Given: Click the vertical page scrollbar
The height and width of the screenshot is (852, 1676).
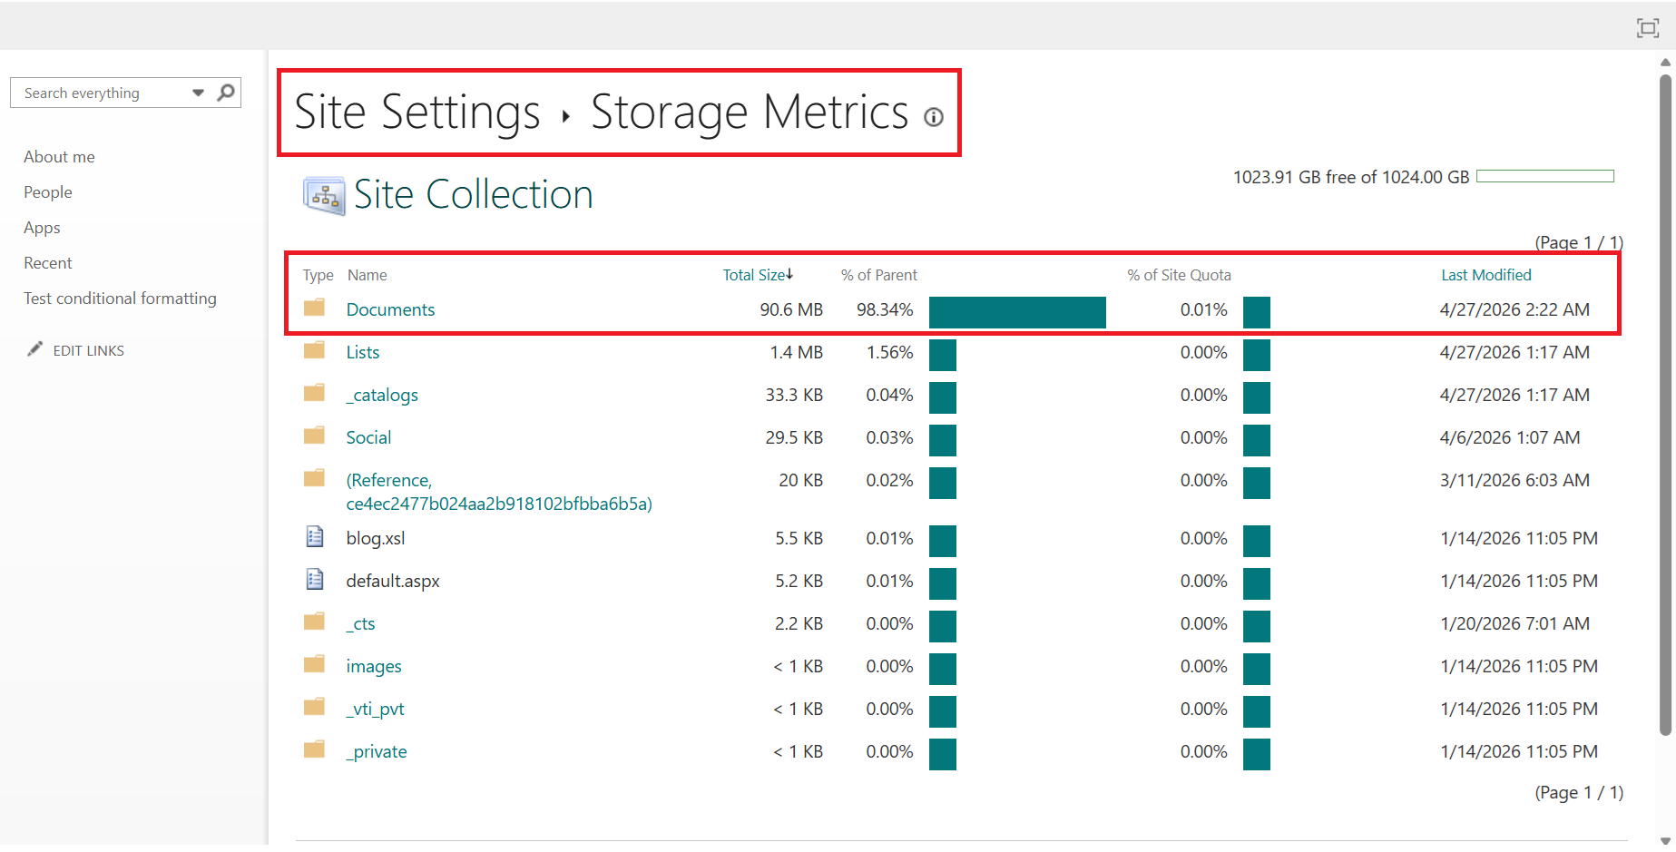Looking at the screenshot, I should [1665, 406].
